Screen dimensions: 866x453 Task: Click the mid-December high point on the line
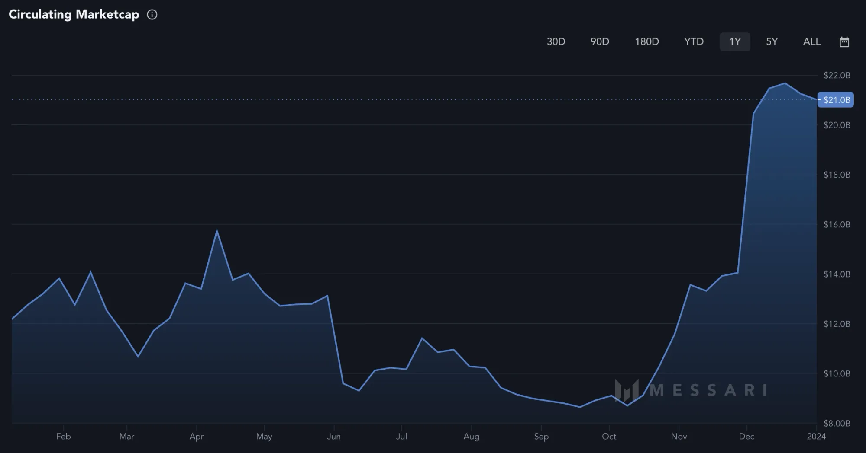[785, 83]
